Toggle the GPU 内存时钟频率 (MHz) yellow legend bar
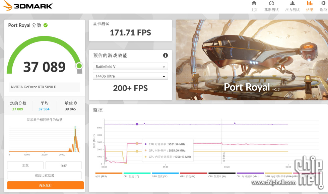Screen dimensions: 328x194 (278, 173)
